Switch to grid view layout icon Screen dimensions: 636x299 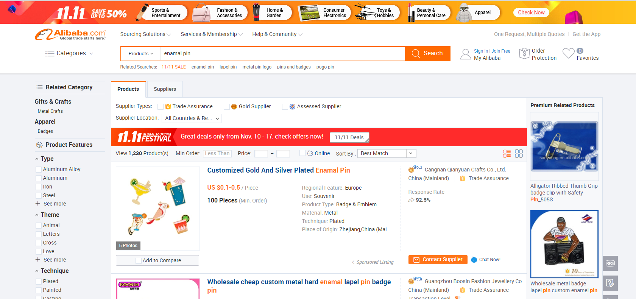[519, 153]
